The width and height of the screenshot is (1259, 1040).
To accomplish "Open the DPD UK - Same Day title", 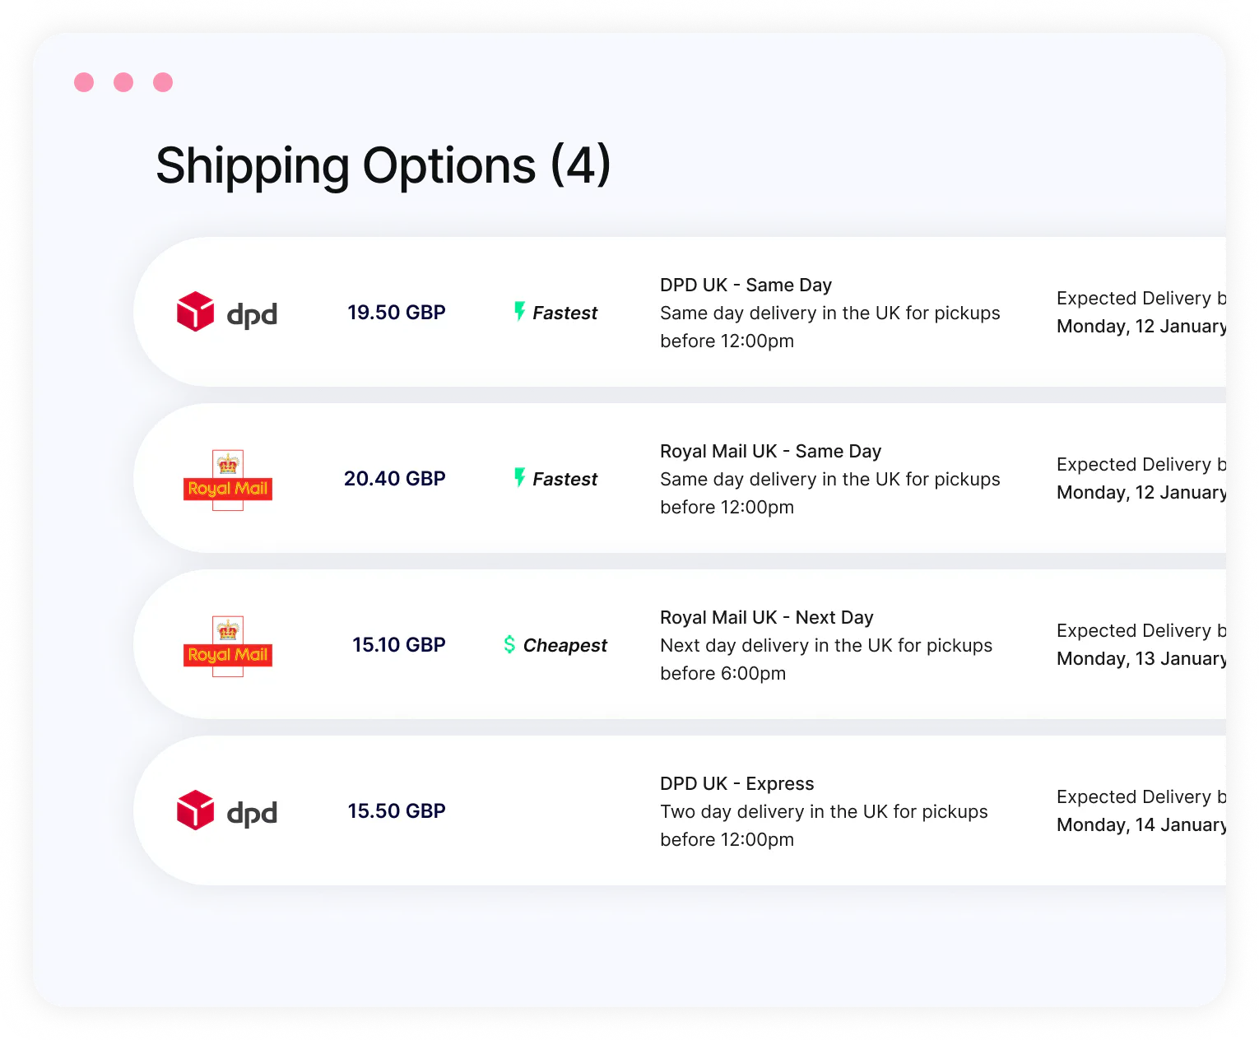I will click(746, 286).
